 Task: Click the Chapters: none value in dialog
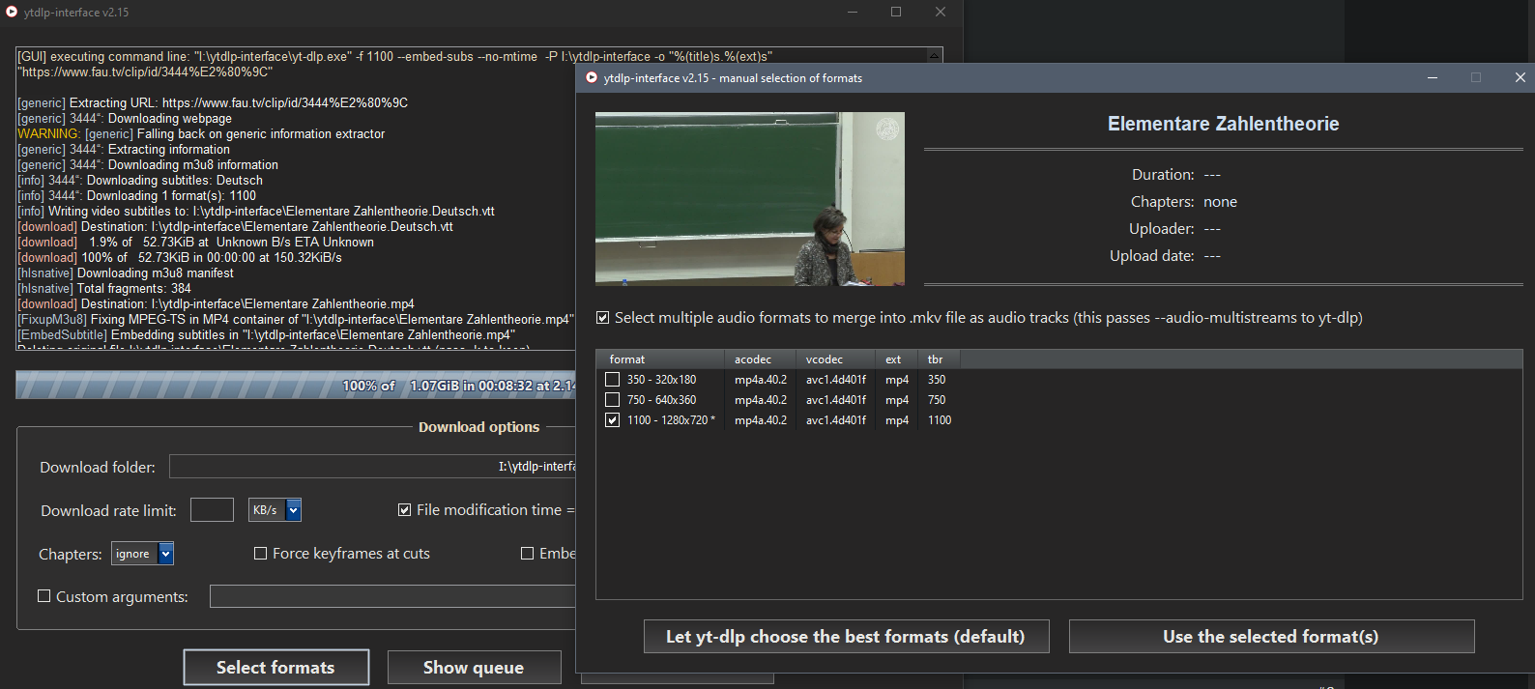click(1220, 202)
